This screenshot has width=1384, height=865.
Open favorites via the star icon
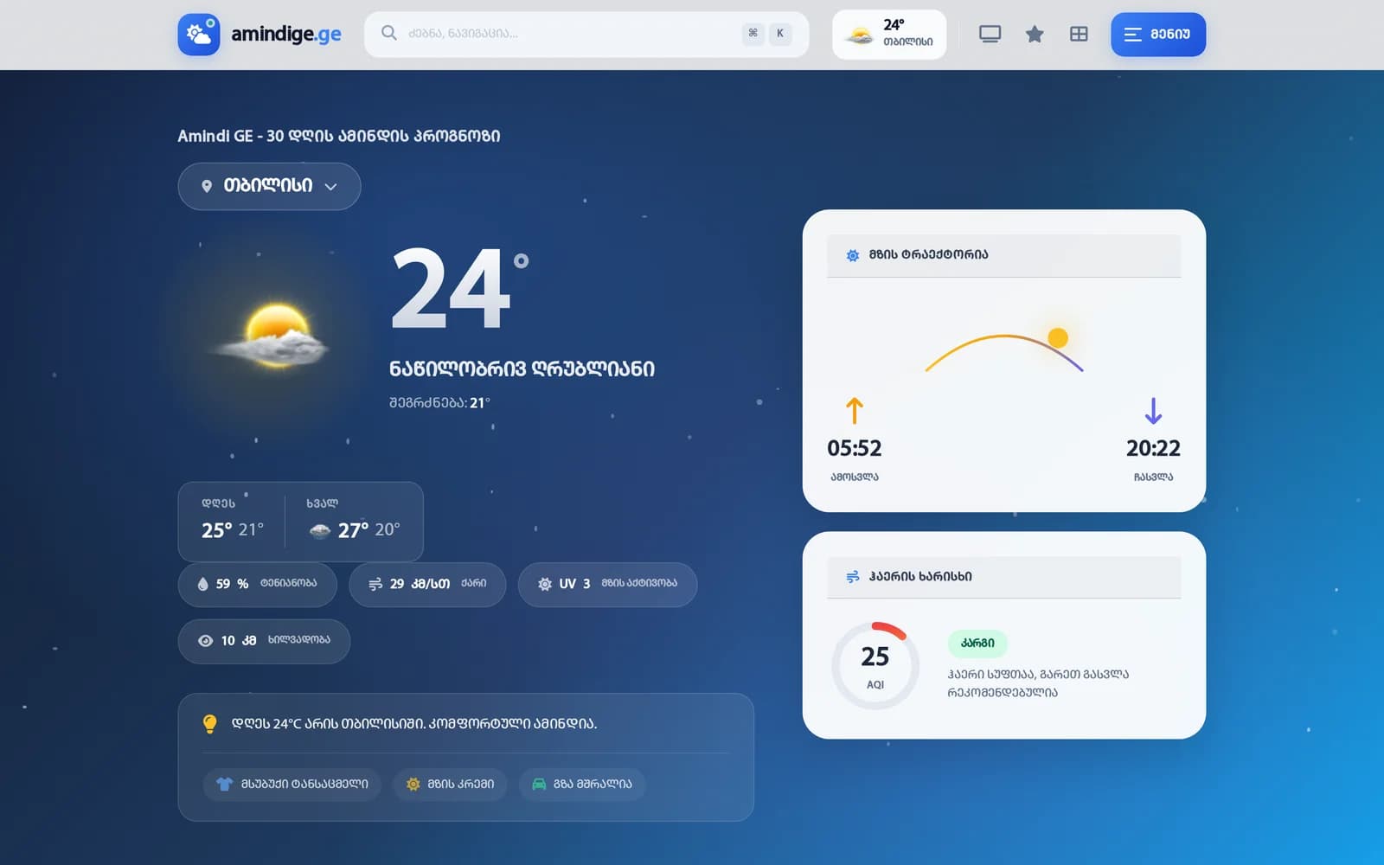(x=1035, y=35)
